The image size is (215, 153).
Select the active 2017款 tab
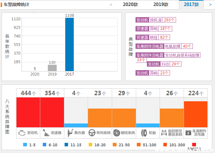[191, 5]
